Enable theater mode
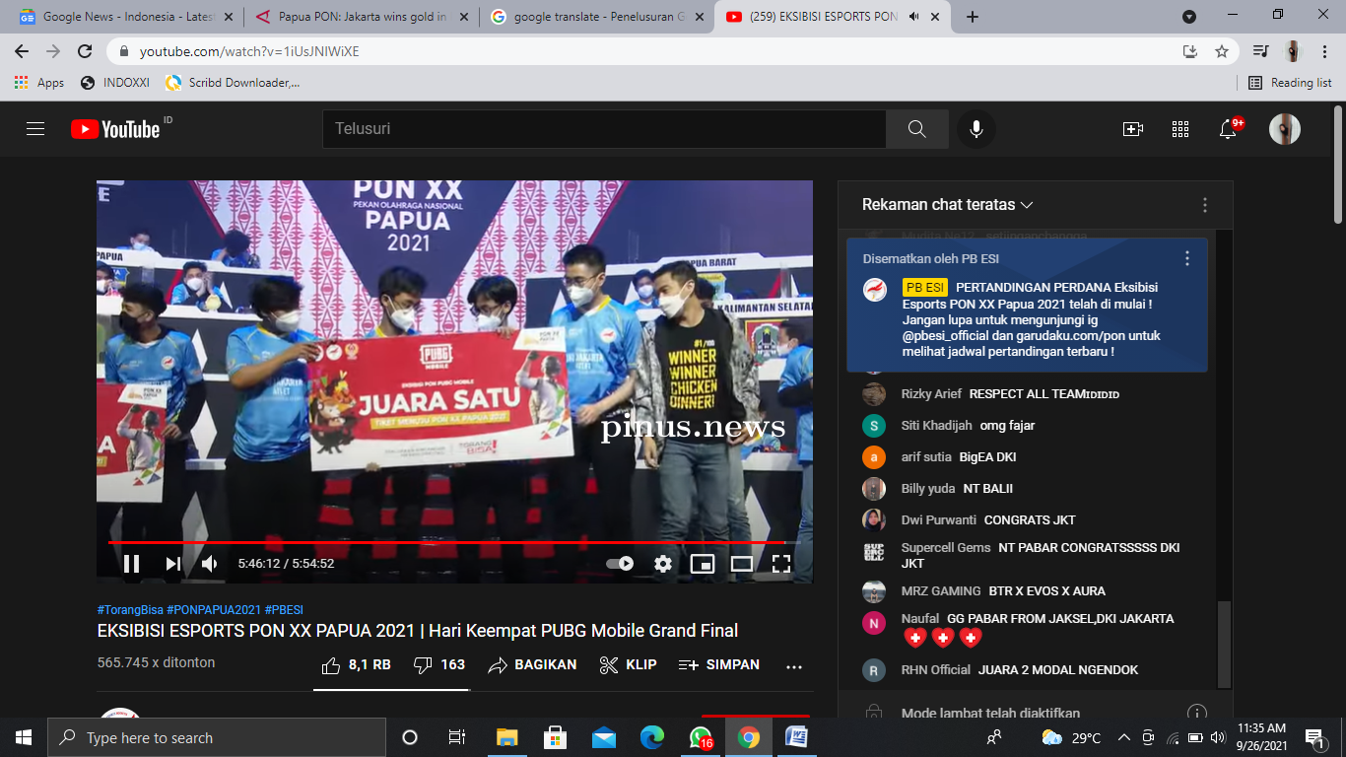The image size is (1346, 757). (x=742, y=564)
